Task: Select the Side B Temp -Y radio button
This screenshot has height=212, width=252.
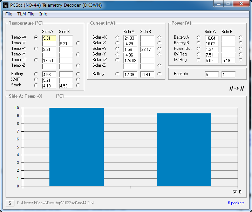Action: (x=78, y=54)
